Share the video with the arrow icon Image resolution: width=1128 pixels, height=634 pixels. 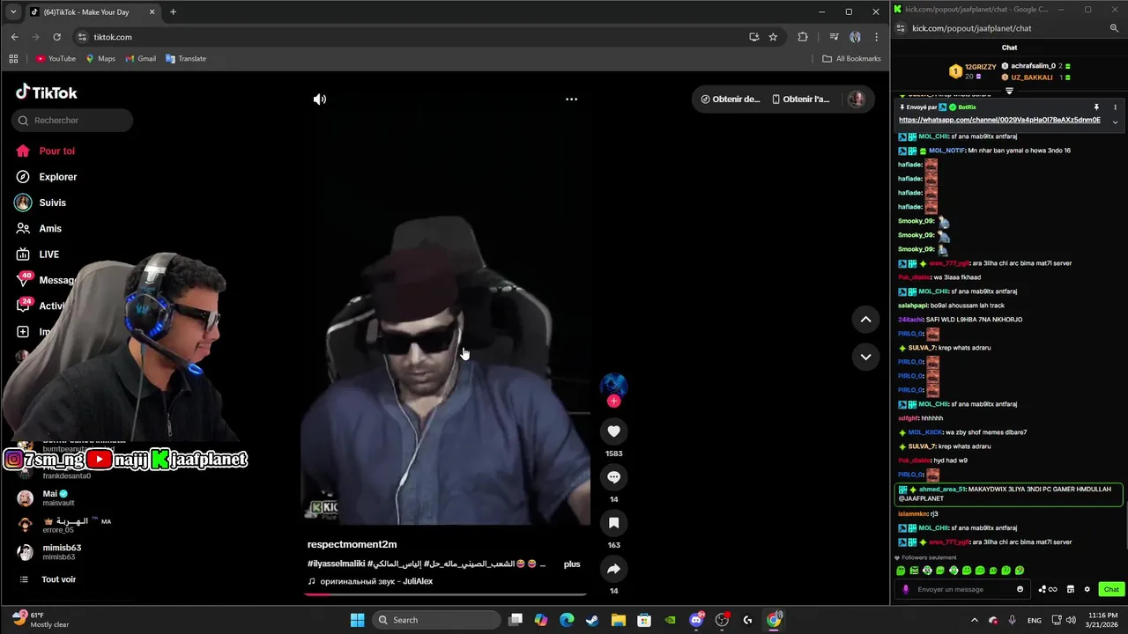click(x=614, y=568)
